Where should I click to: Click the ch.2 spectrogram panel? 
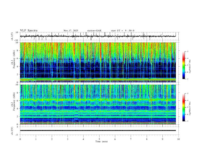98,105
